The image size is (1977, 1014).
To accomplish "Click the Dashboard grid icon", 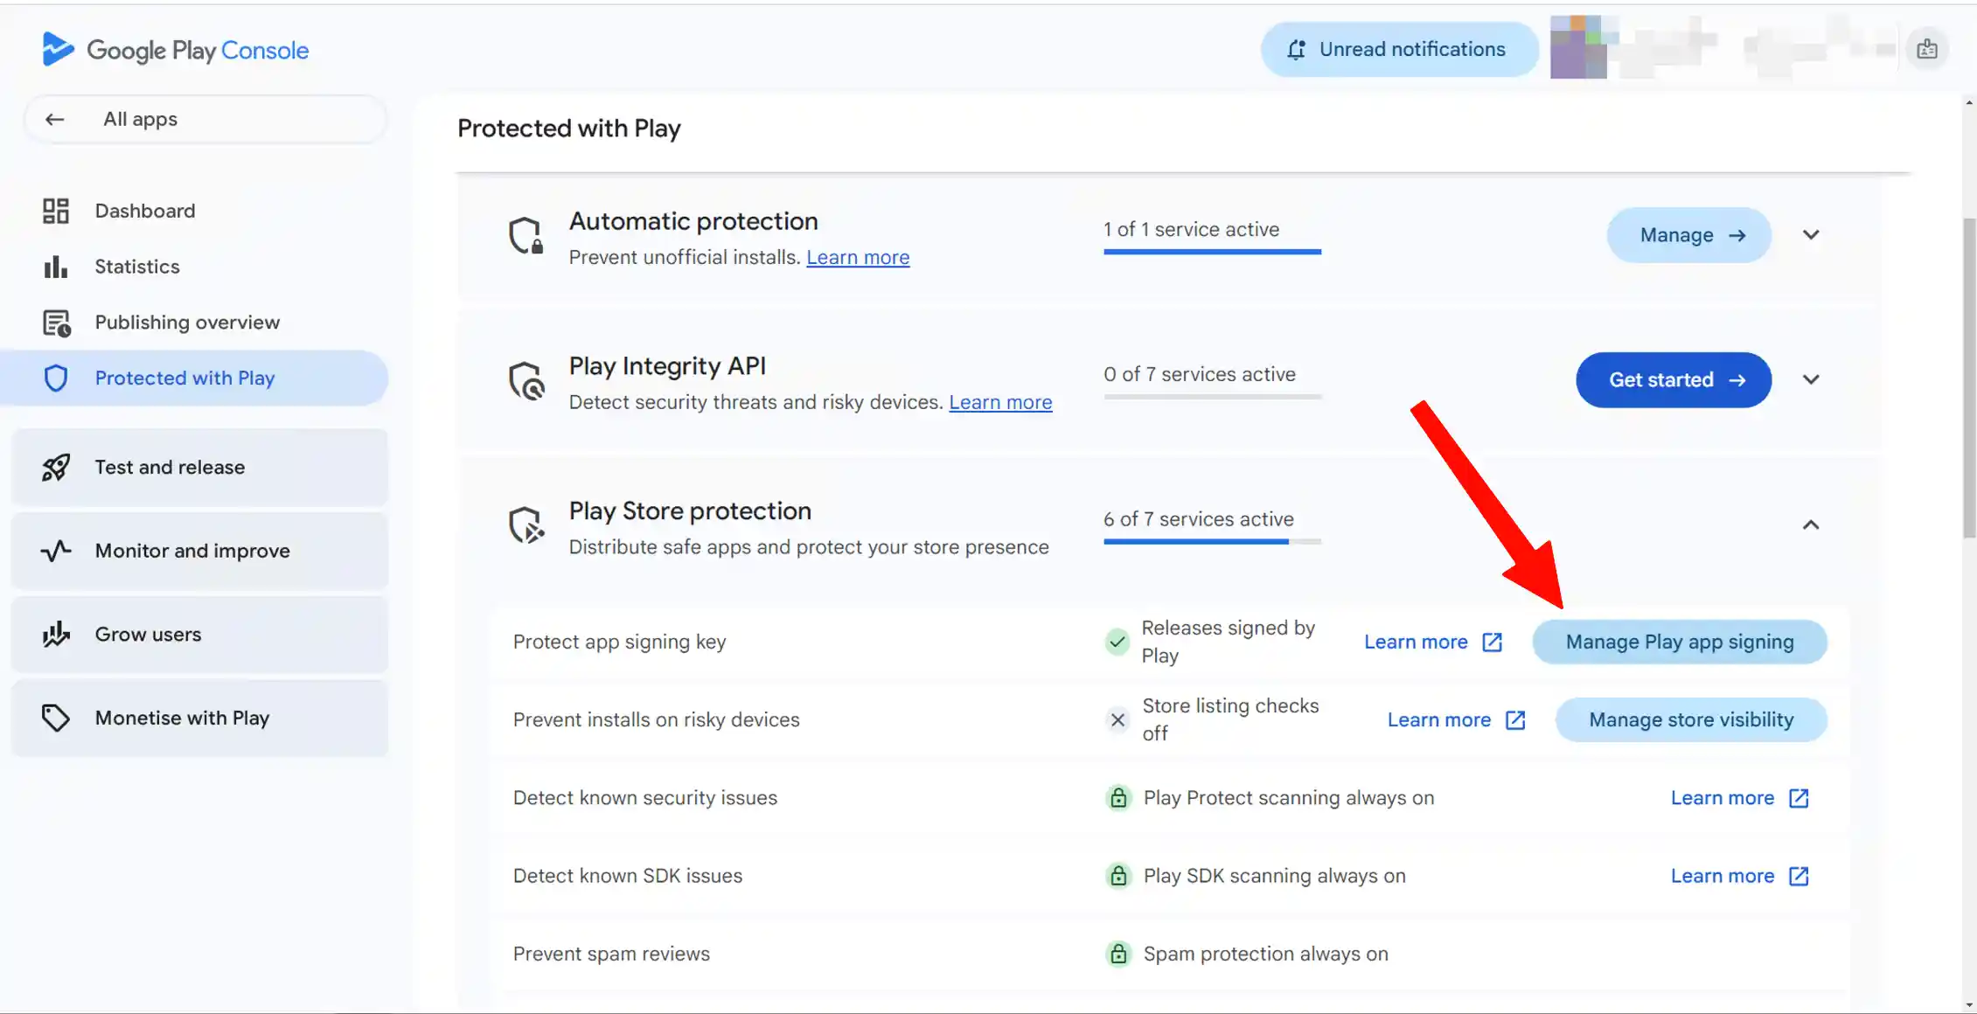I will [56, 211].
